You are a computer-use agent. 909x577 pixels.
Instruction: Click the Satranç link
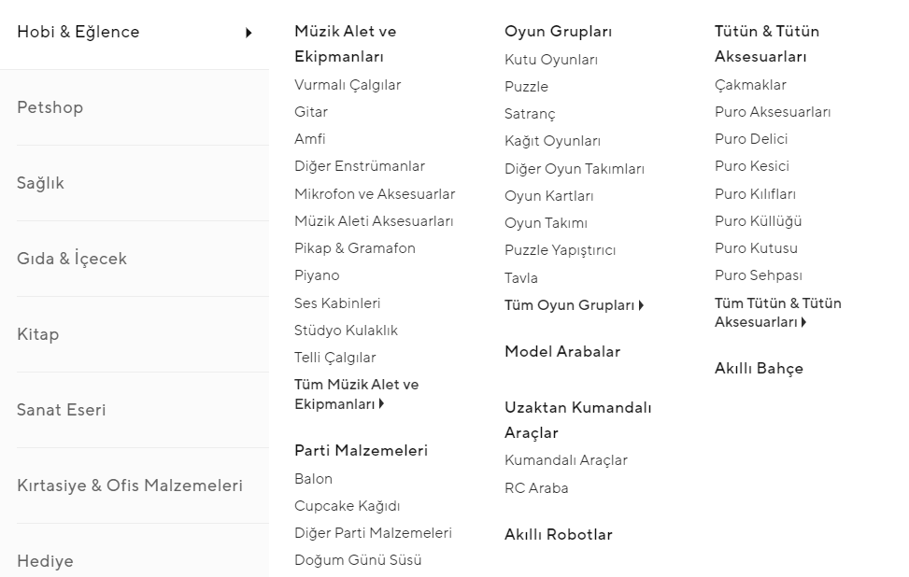(x=530, y=114)
